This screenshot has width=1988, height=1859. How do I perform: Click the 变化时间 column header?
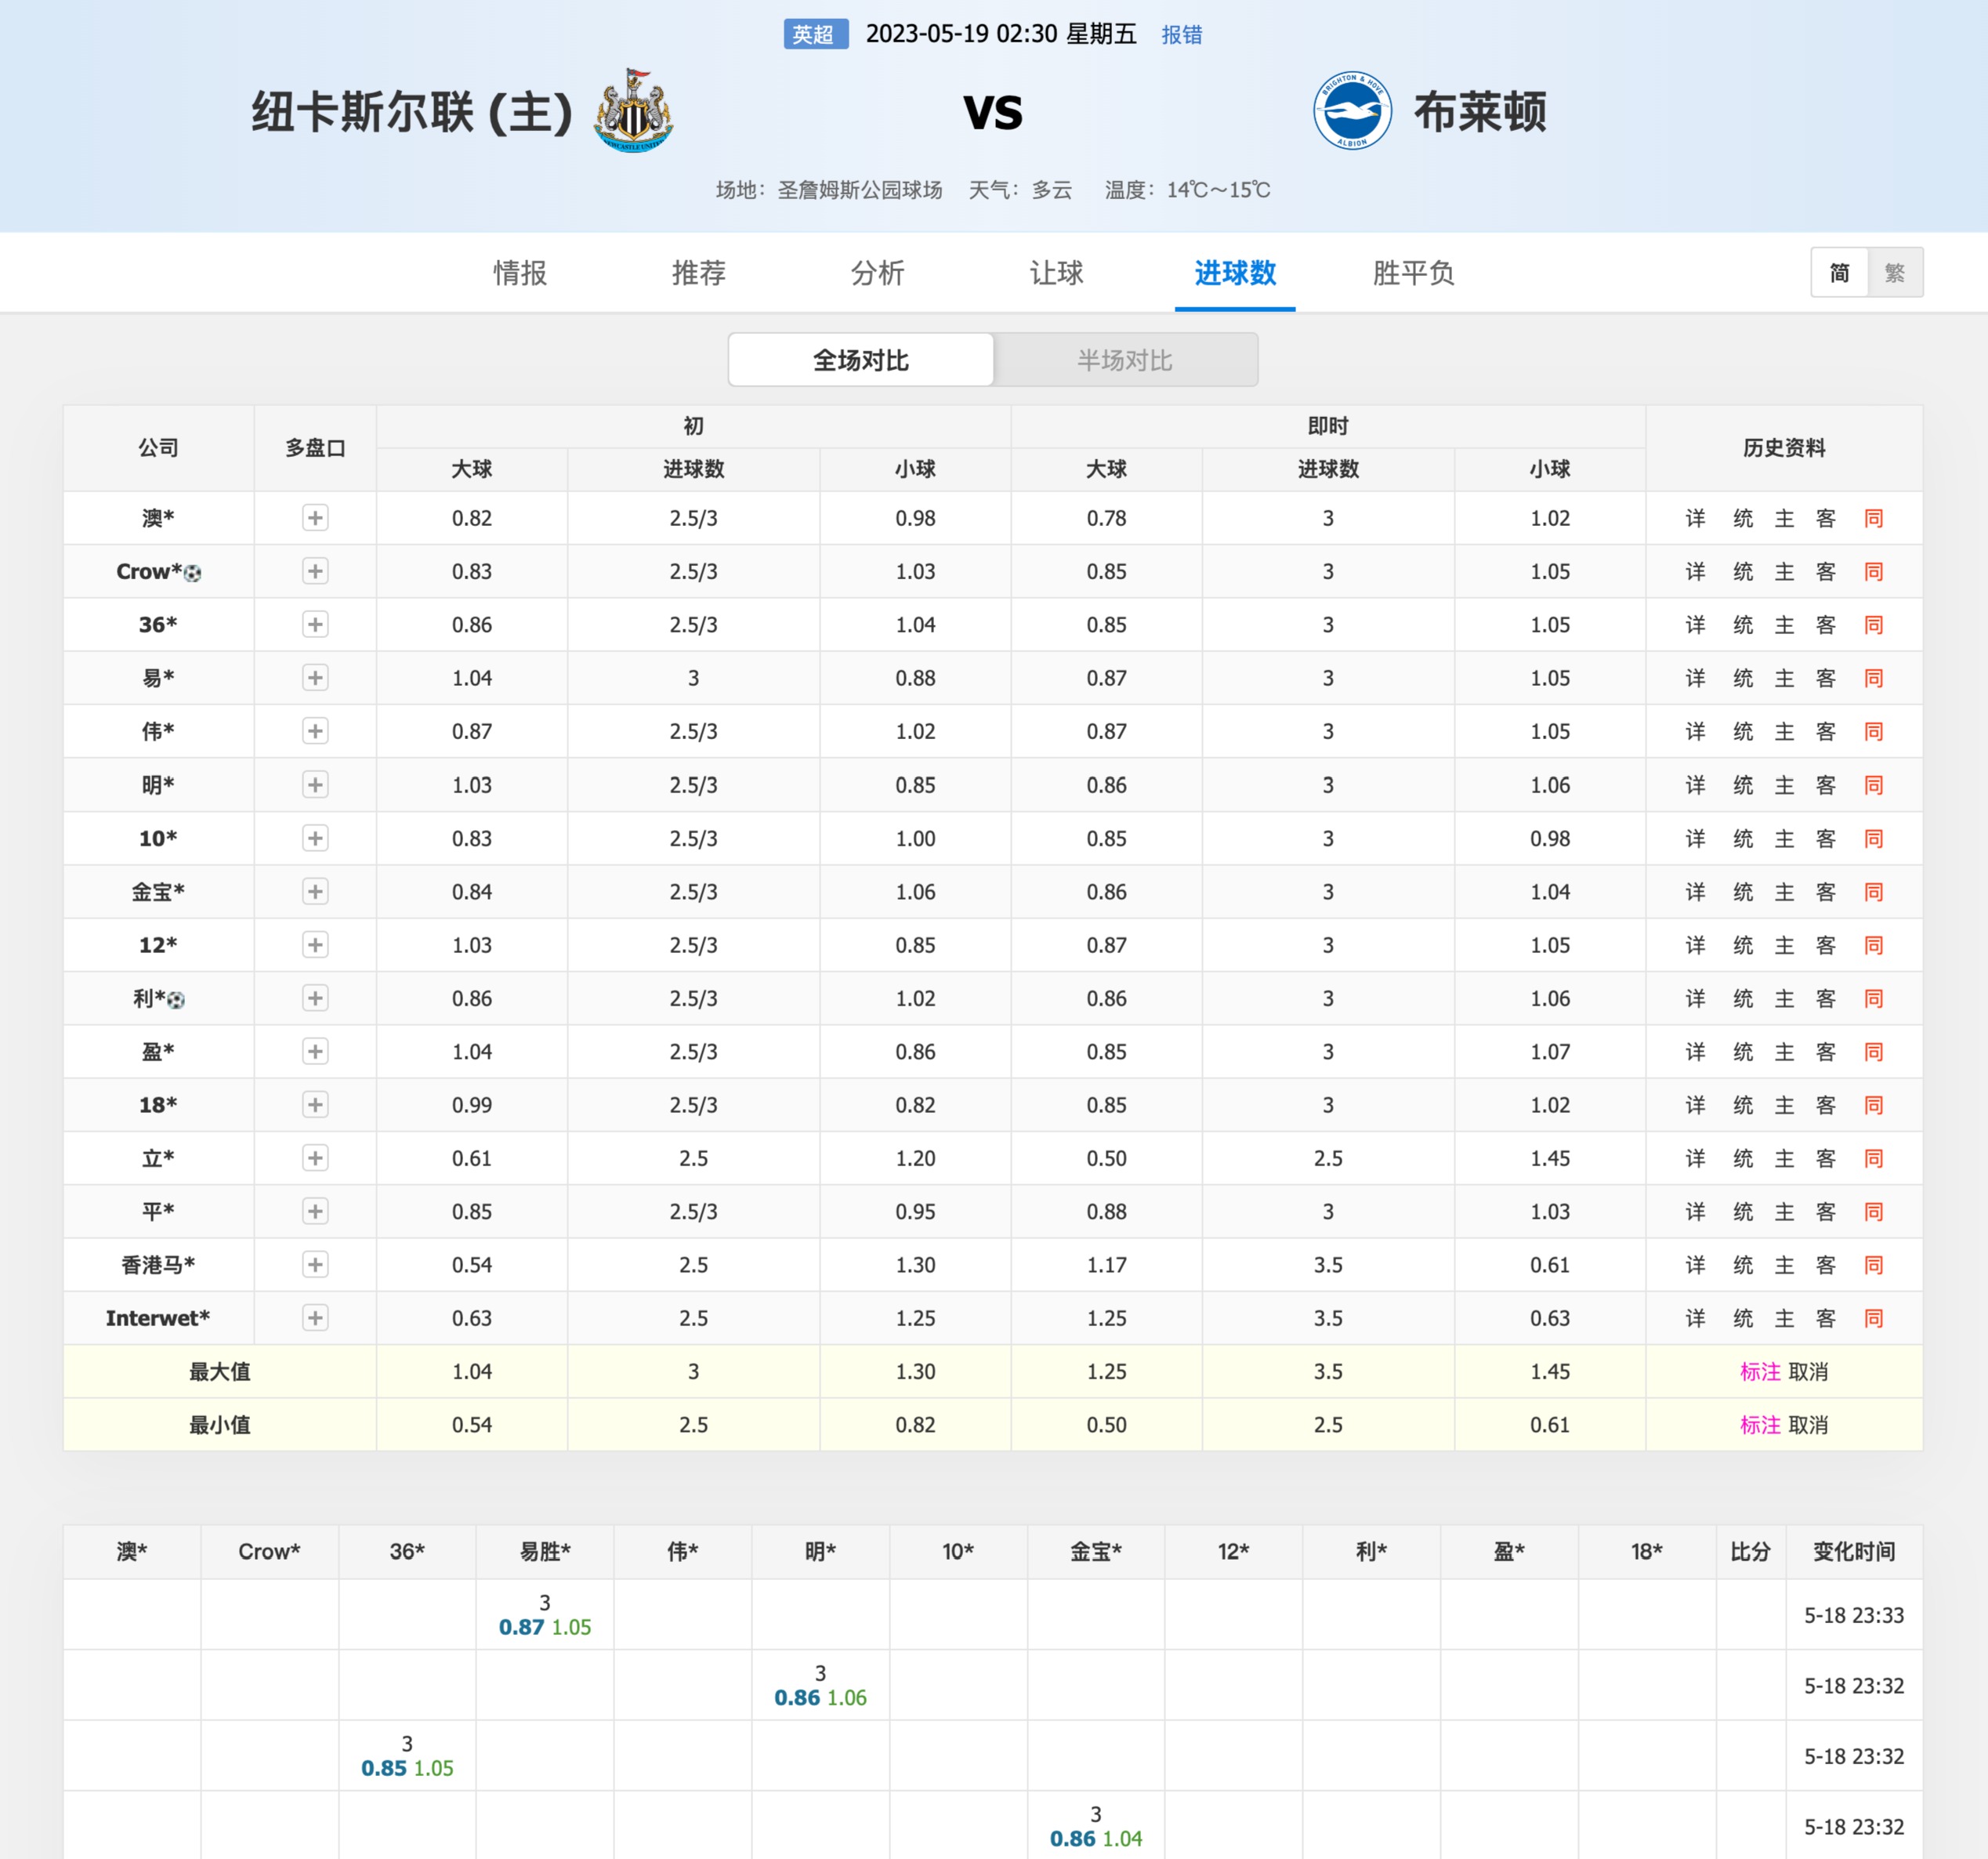(1854, 1551)
